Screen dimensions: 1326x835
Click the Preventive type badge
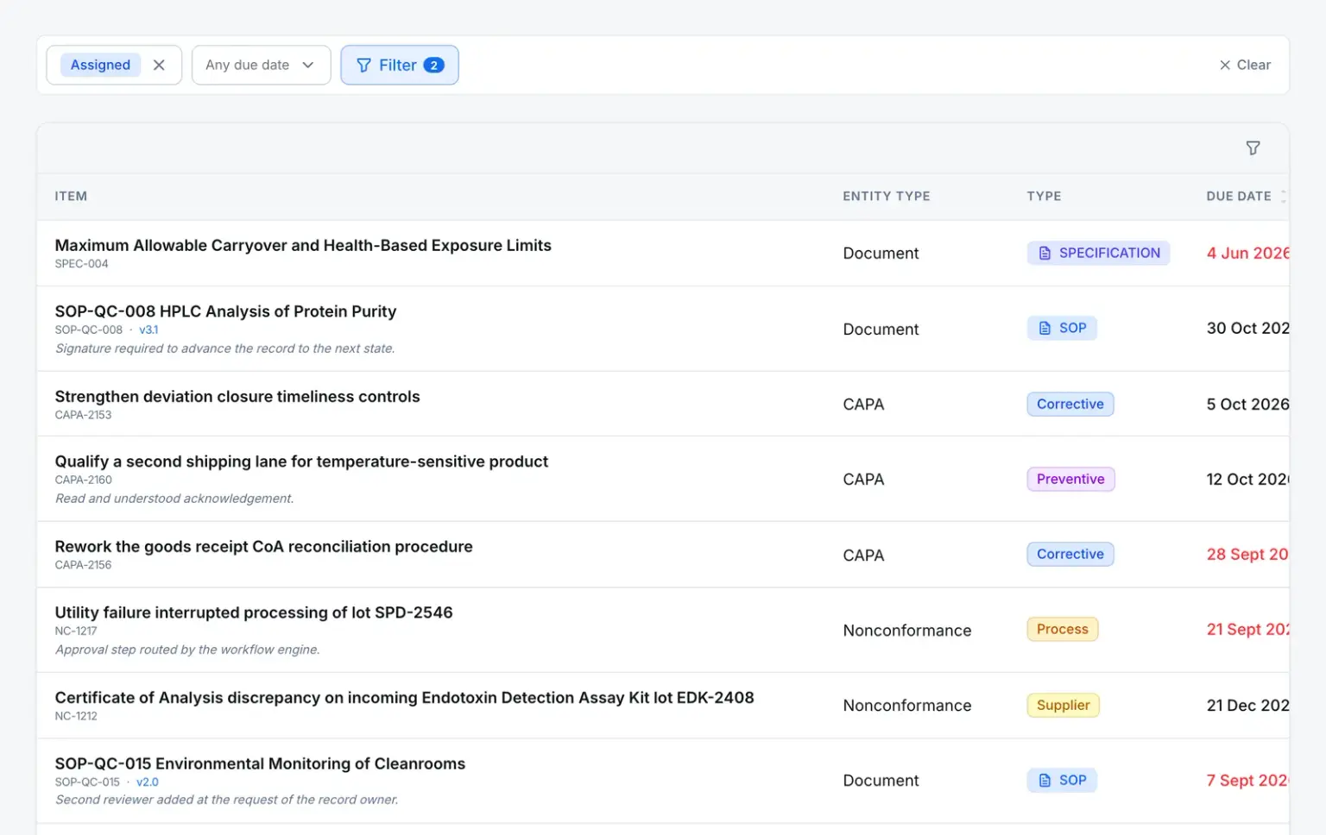pos(1070,479)
